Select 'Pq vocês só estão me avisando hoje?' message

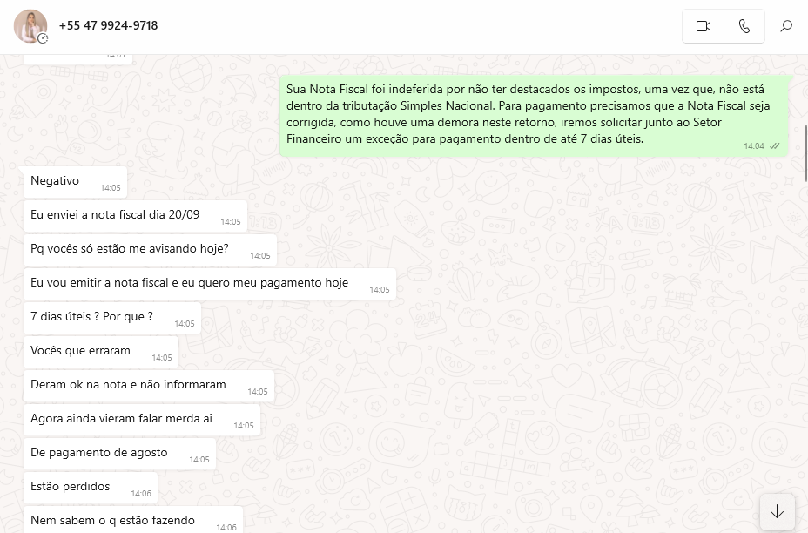[150, 250]
